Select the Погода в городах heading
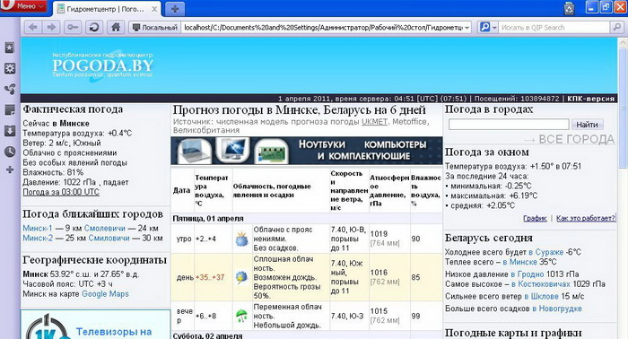This screenshot has height=339, width=628. click(489, 109)
